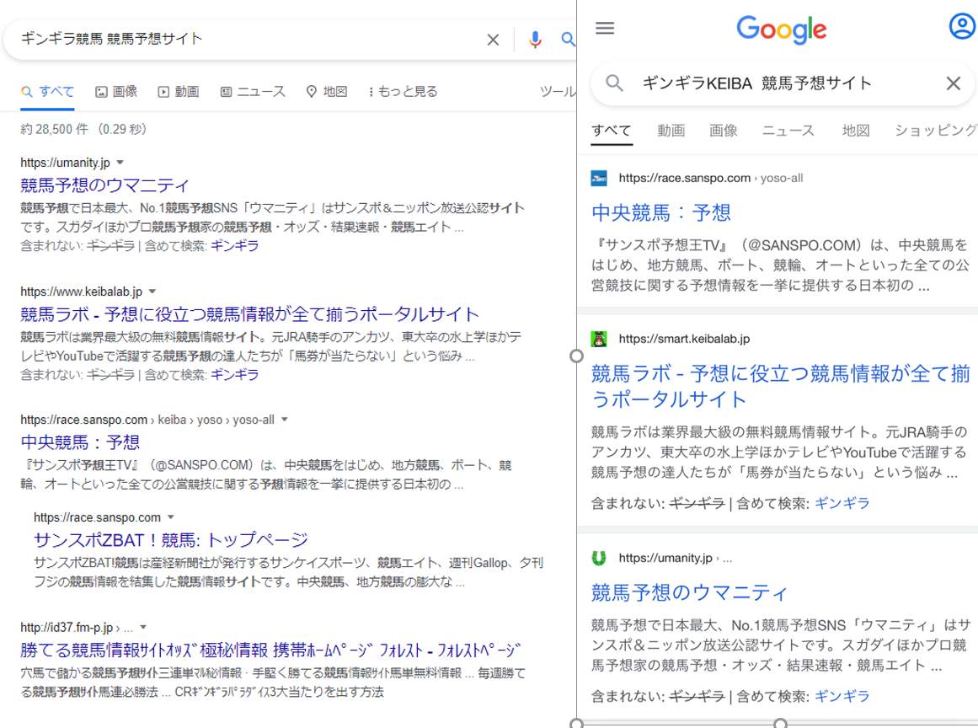Expand the id37.fm-p.jp URL dropdown arrow
Viewport: 978px width, 728px height.
tap(143, 627)
